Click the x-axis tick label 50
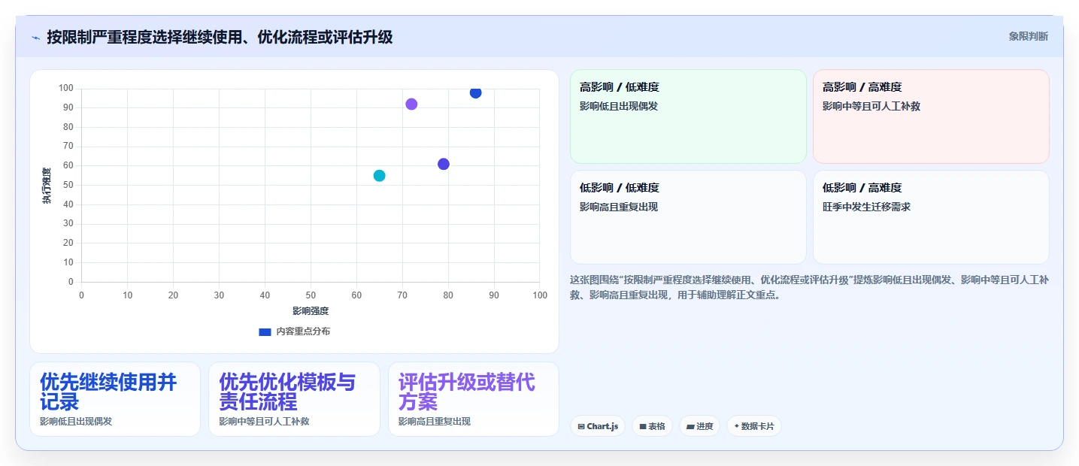1079x466 pixels. coord(311,295)
